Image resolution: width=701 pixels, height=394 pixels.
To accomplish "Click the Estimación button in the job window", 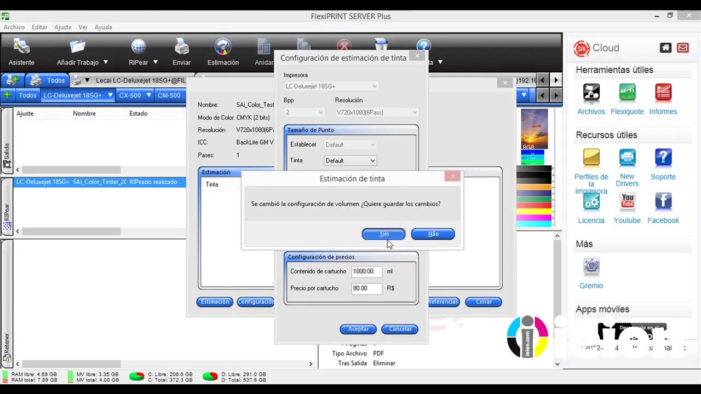I will [x=215, y=302].
